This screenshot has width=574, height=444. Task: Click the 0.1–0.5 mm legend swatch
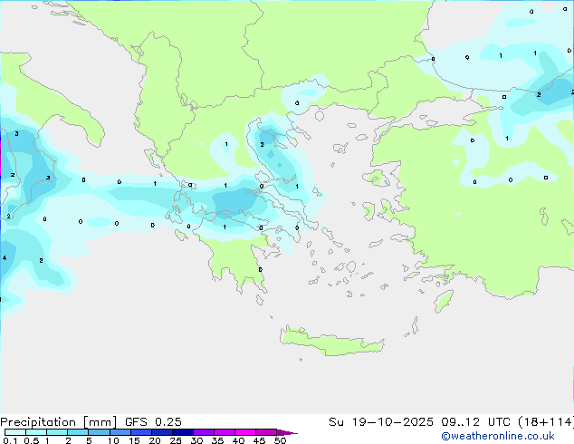15,432
